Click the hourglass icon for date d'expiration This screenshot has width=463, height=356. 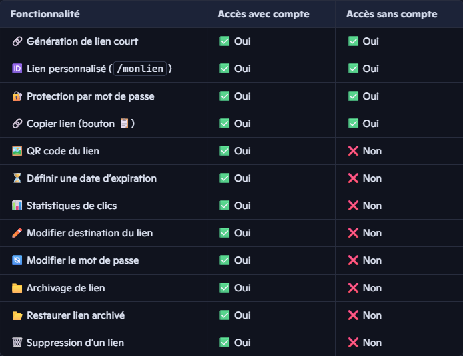point(17,178)
